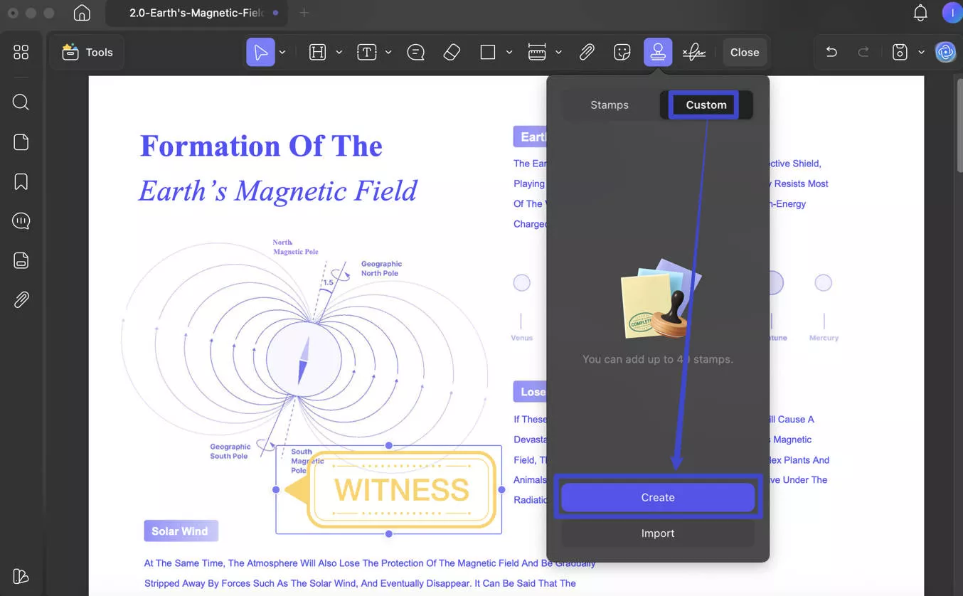Image resolution: width=963 pixels, height=596 pixels.
Task: Switch to the Stamps tab
Action: coord(610,105)
